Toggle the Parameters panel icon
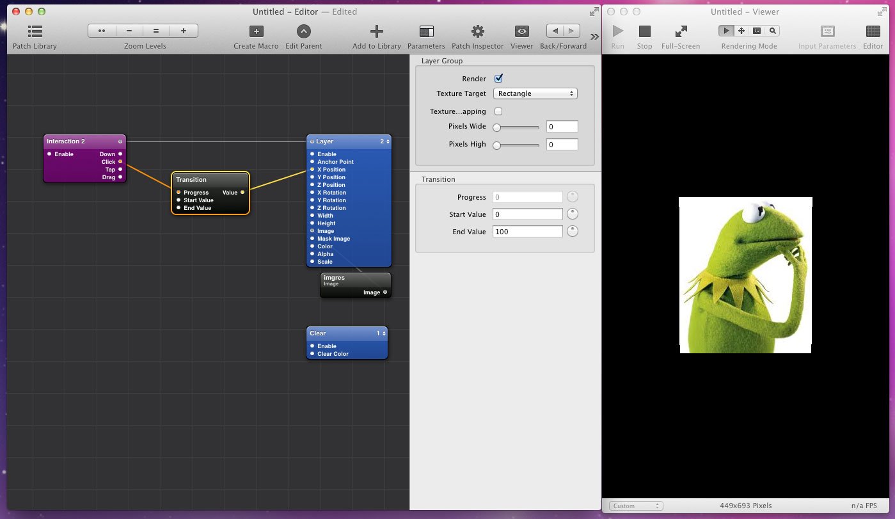895x519 pixels. coord(426,31)
